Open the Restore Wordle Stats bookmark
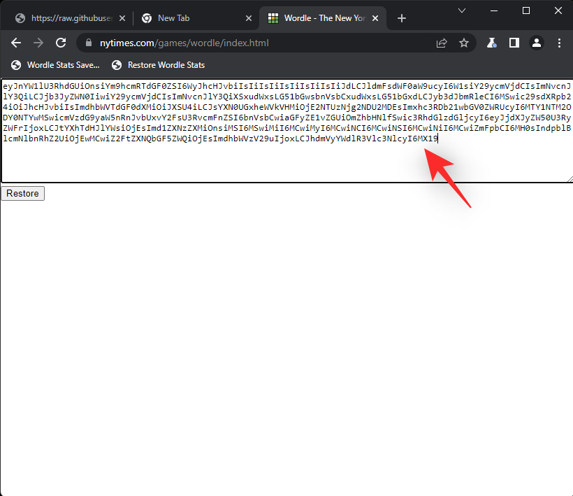Viewport: 573px width, 496px height. click(159, 65)
